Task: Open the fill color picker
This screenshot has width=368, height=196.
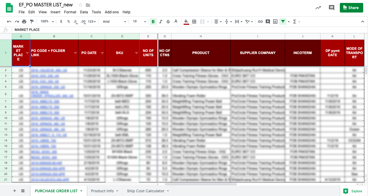Action: 186,22
